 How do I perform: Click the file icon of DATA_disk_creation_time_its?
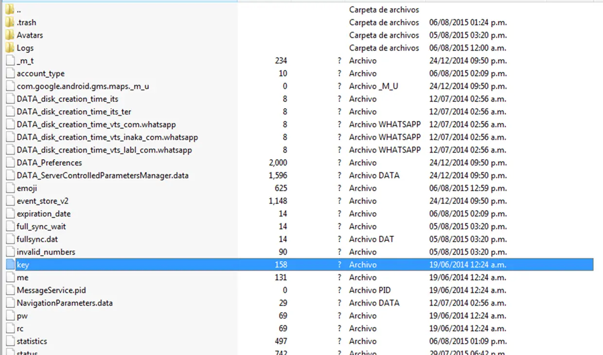pyautogui.click(x=10, y=99)
